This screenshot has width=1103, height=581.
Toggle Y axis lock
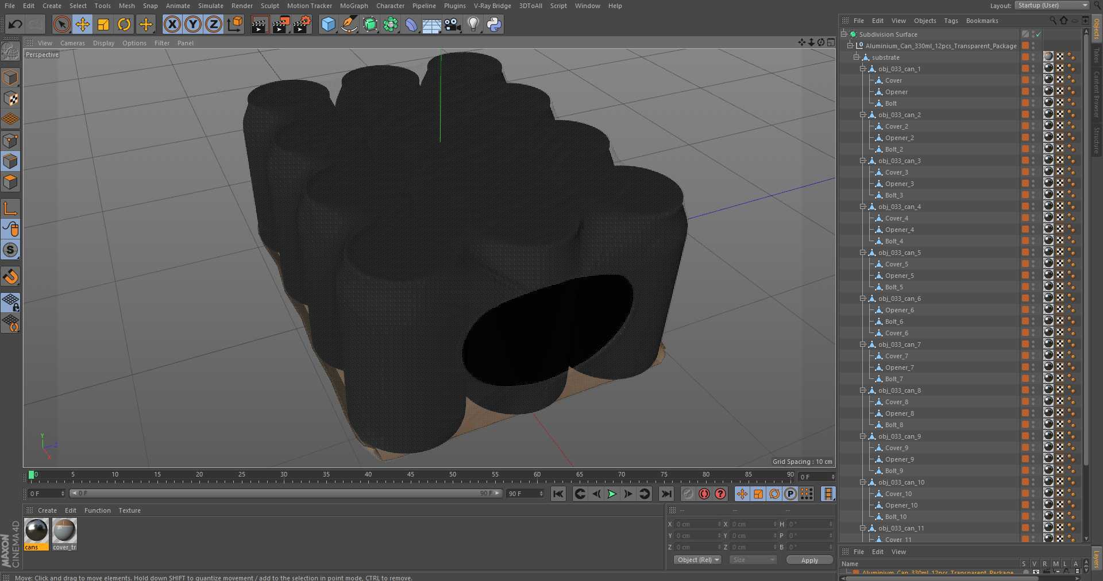(193, 24)
